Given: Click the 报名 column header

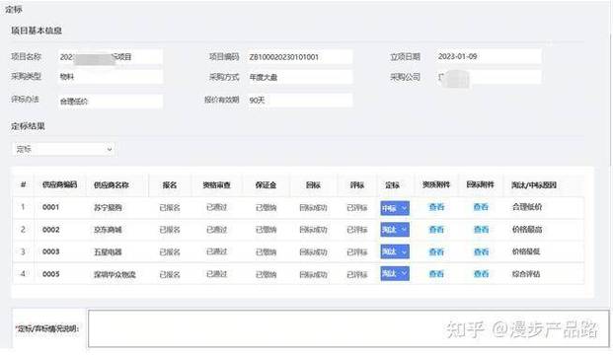Looking at the screenshot, I should pyautogui.click(x=170, y=185).
